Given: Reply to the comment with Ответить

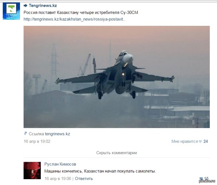Looking at the screenshot, I should (84, 178).
